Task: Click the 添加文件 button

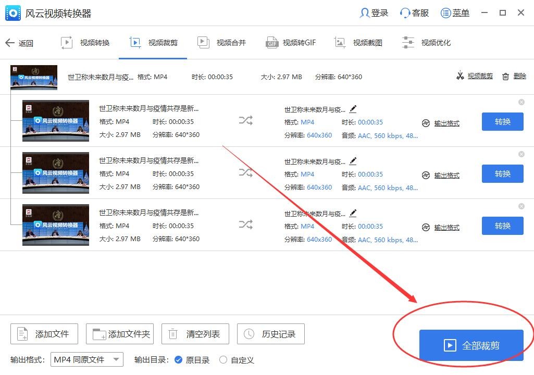Action: (44, 334)
